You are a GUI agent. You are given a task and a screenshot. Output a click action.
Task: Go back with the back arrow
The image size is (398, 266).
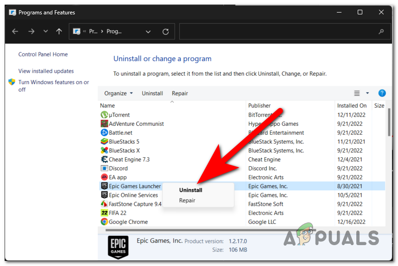[x=15, y=31]
